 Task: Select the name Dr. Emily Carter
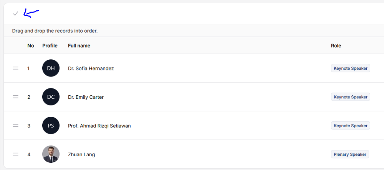86,97
